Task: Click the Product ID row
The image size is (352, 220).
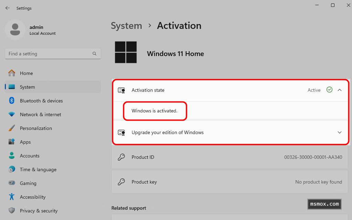Action: coord(230,157)
